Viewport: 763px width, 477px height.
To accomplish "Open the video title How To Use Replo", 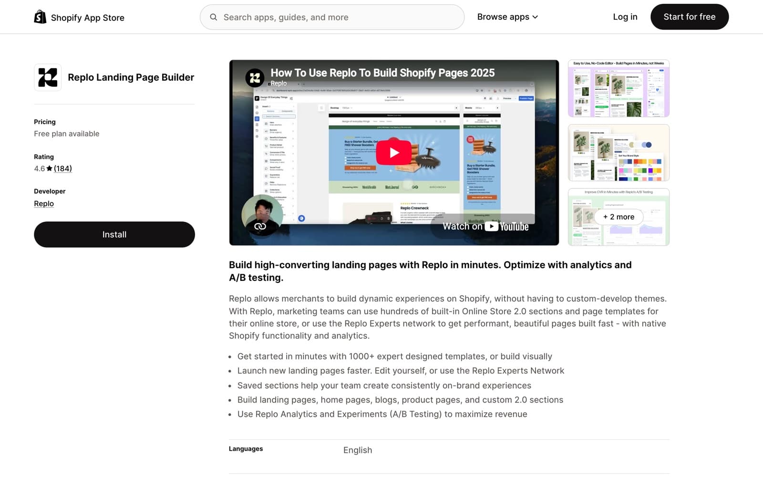I will [x=382, y=73].
